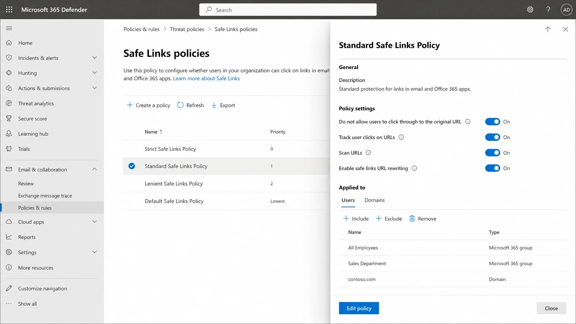Click the Show all ellipsis icon
Viewport: 576px width, 324px height.
pos(9,303)
